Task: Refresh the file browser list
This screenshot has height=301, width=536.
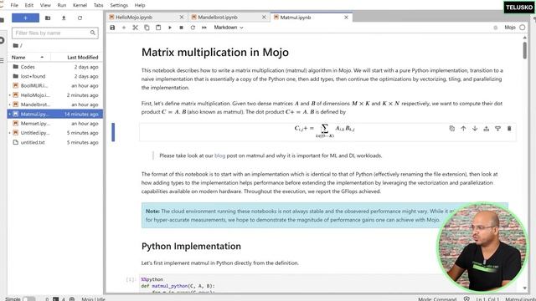Action: tap(80, 18)
